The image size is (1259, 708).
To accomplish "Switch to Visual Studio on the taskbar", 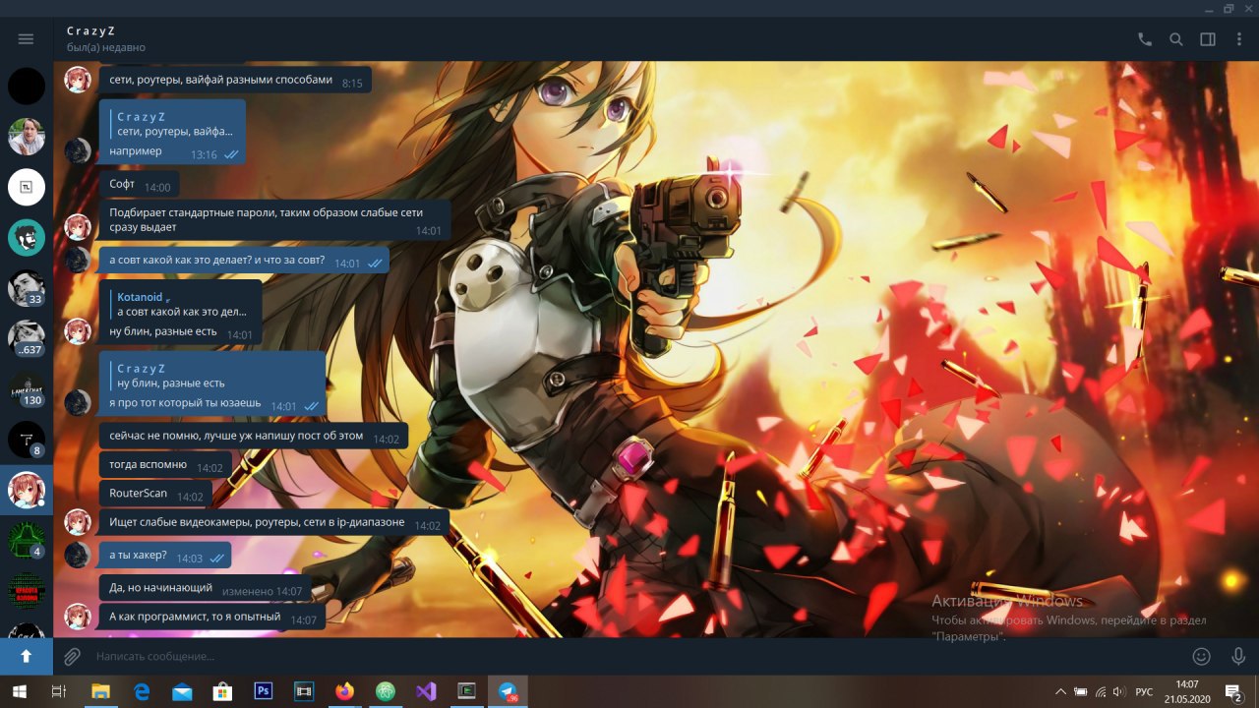I will [426, 691].
